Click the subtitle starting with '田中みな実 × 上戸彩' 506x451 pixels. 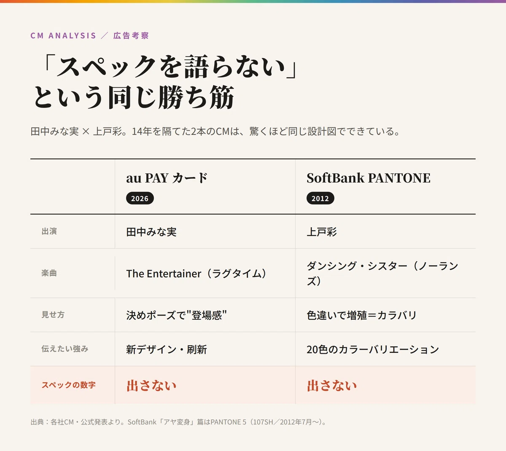pos(215,132)
